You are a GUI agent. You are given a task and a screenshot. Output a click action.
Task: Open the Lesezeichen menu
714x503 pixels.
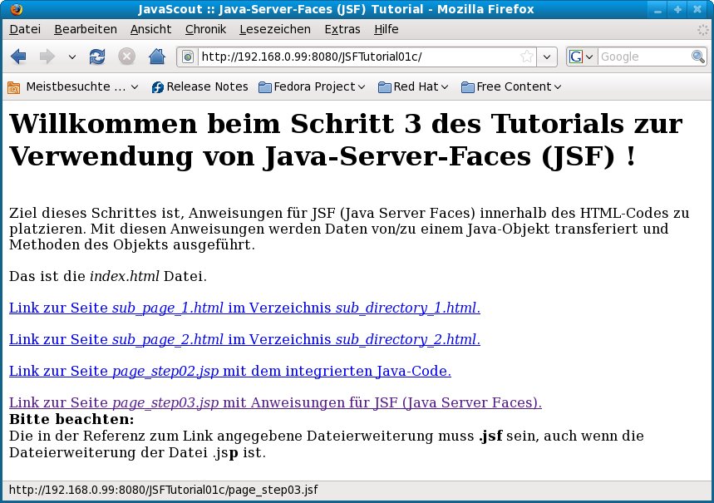click(274, 29)
